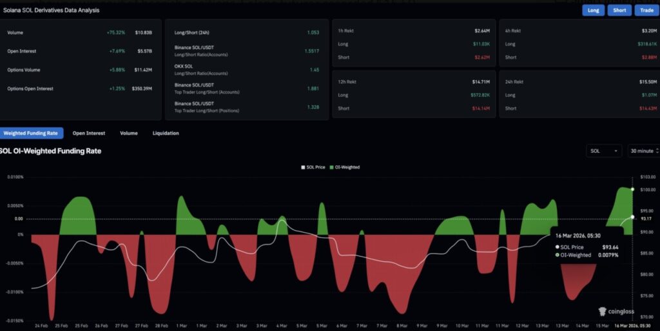Click the Long button at top right

click(593, 10)
